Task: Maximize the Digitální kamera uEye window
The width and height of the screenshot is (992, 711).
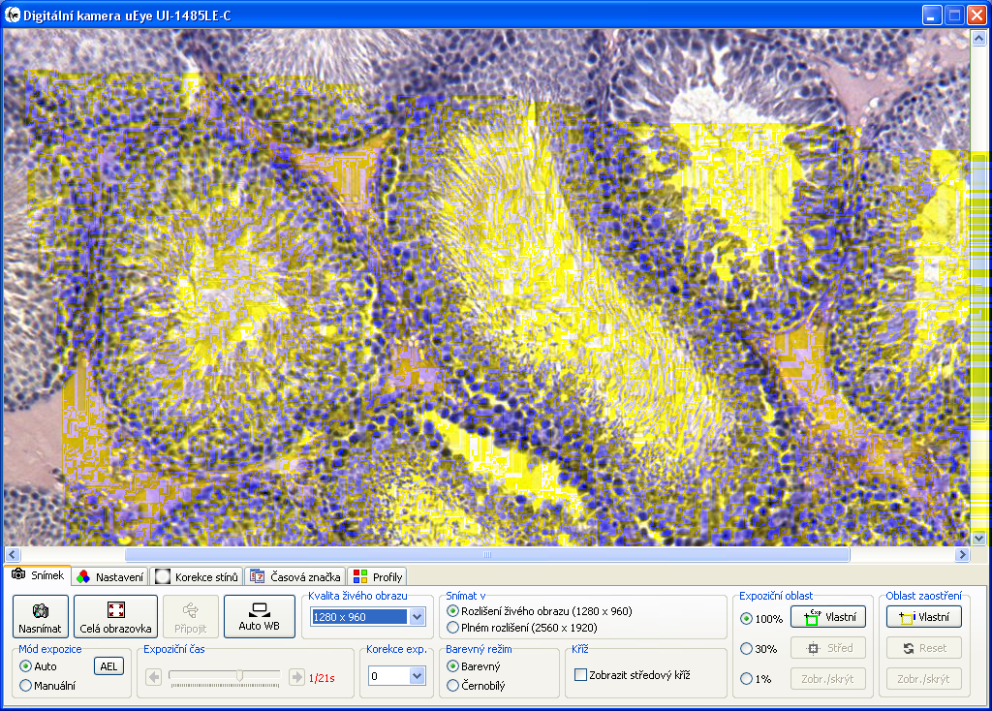Action: pyautogui.click(x=954, y=15)
